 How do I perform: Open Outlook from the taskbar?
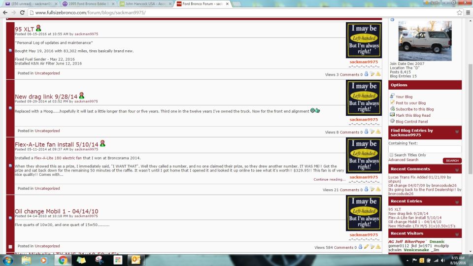(136, 260)
